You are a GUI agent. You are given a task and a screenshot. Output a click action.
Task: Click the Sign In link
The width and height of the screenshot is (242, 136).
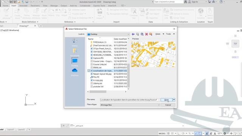click(195, 2)
